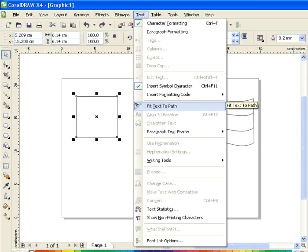308x252 pixels.
Task: Click the Save icon in toolbar
Action: pyautogui.click(x=29, y=25)
